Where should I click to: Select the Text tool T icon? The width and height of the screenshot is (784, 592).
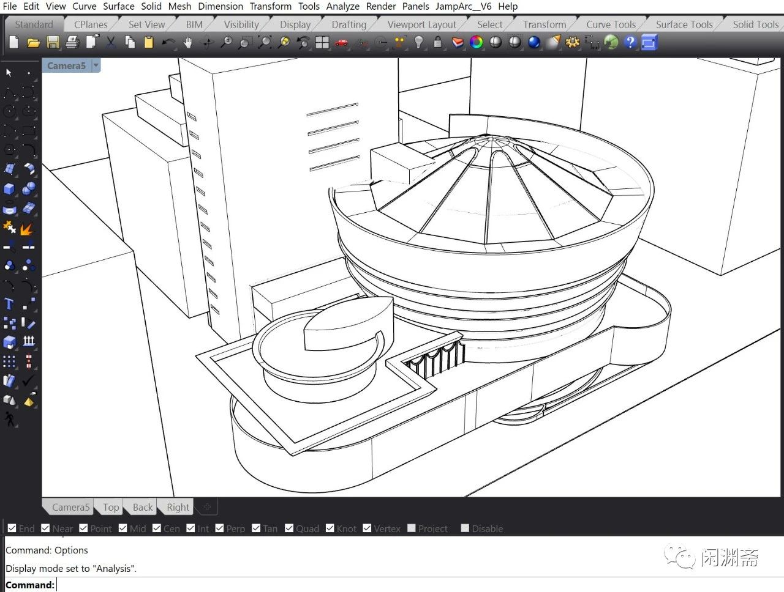9,304
